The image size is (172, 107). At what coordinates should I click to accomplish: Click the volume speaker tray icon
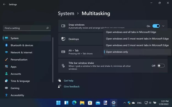point(150,103)
